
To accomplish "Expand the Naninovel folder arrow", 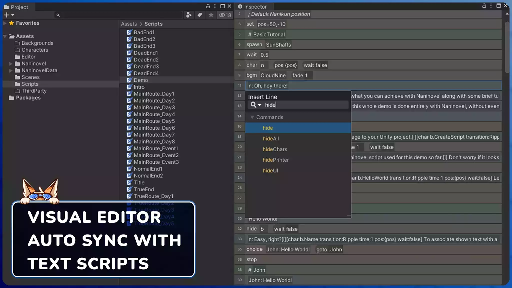I will 11,63.
